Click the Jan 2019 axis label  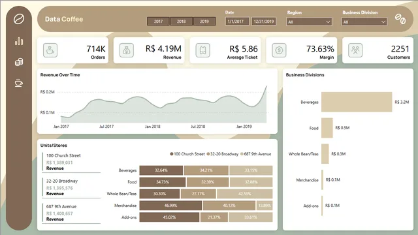pos(244,127)
